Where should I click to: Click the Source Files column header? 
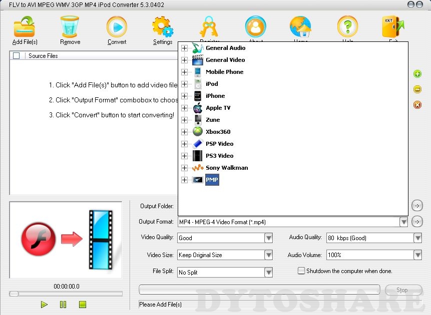tap(43, 55)
